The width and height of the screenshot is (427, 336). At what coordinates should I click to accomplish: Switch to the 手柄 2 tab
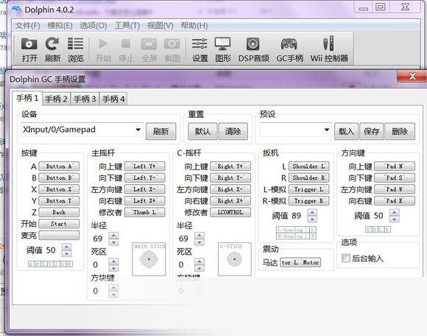pos(56,99)
